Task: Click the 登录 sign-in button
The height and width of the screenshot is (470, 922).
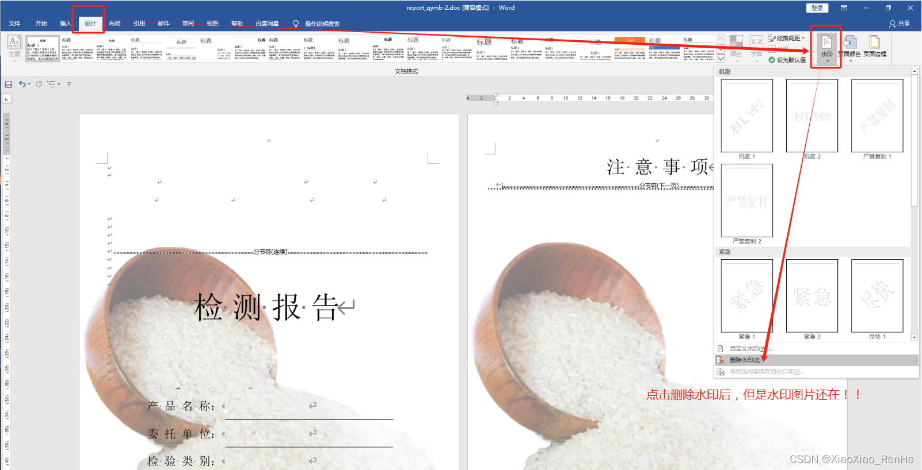Action: (x=817, y=8)
